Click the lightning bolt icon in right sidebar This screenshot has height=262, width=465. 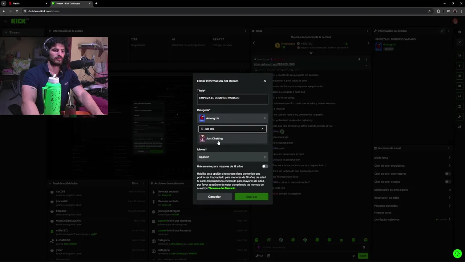pyautogui.click(x=460, y=66)
